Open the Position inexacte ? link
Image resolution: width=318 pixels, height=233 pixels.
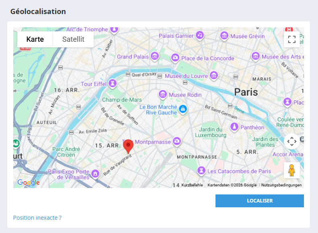pyautogui.click(x=37, y=218)
